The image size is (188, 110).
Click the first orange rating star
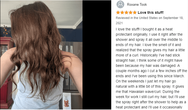click(x=118, y=12)
